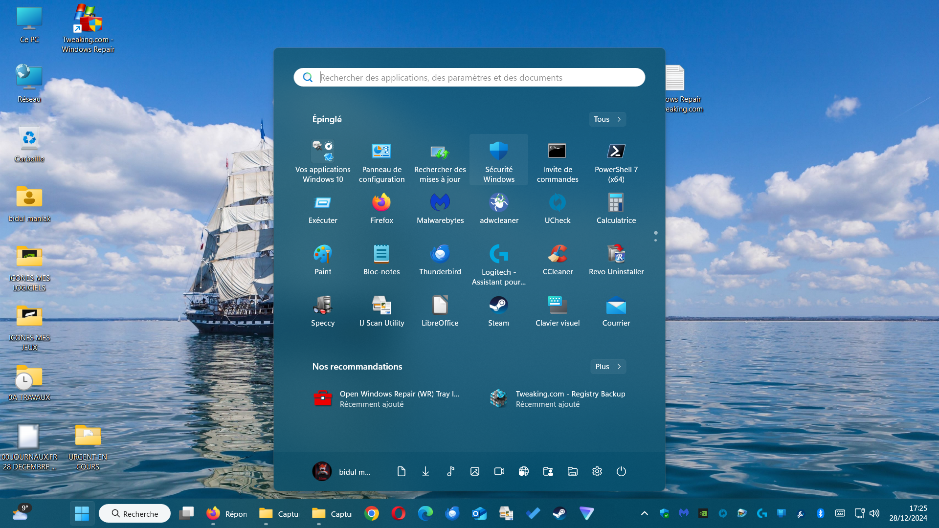Launch PowerShell 7 (x64)
Viewport: 939px width, 528px height.
(x=616, y=159)
